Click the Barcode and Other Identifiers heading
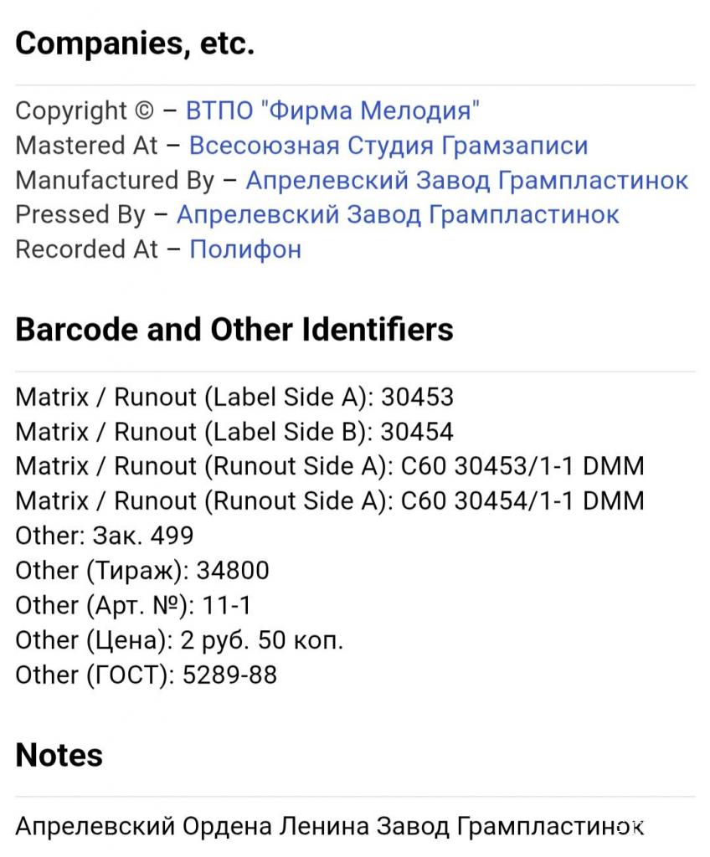 (234, 330)
